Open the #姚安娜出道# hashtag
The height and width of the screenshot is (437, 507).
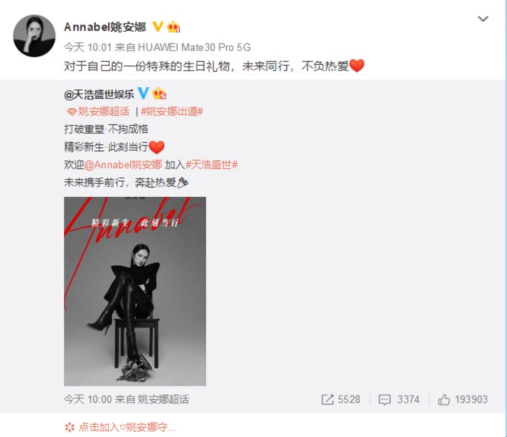click(x=172, y=112)
